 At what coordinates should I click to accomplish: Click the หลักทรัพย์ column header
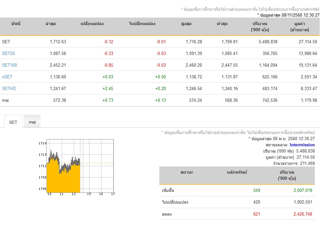pos(237,172)
